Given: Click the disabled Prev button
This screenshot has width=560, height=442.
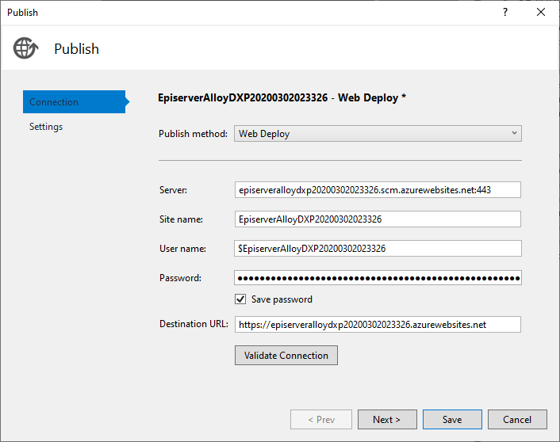Looking at the screenshot, I should click(321, 420).
